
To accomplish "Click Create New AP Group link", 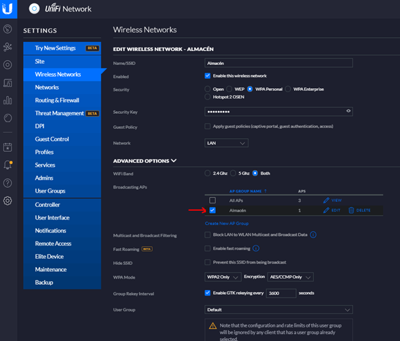I will click(x=227, y=223).
